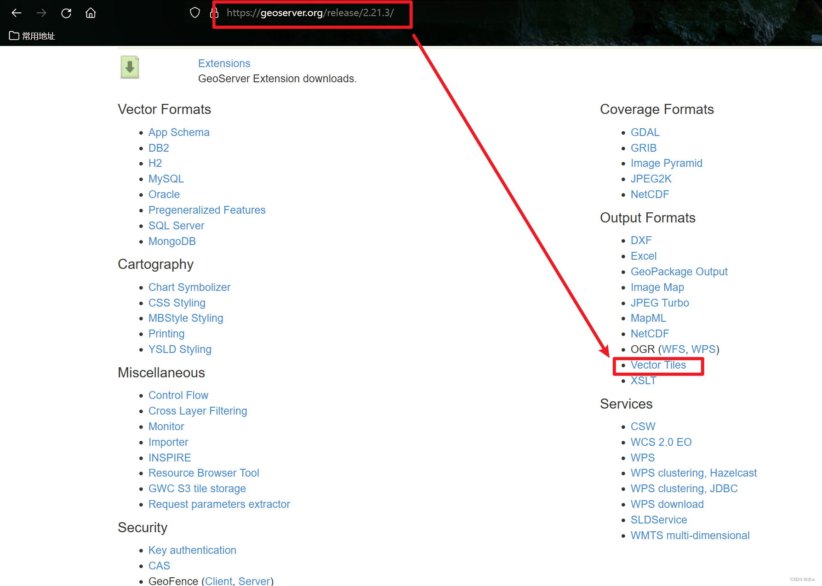
Task: Click the padlock site info icon
Action: coord(214,12)
